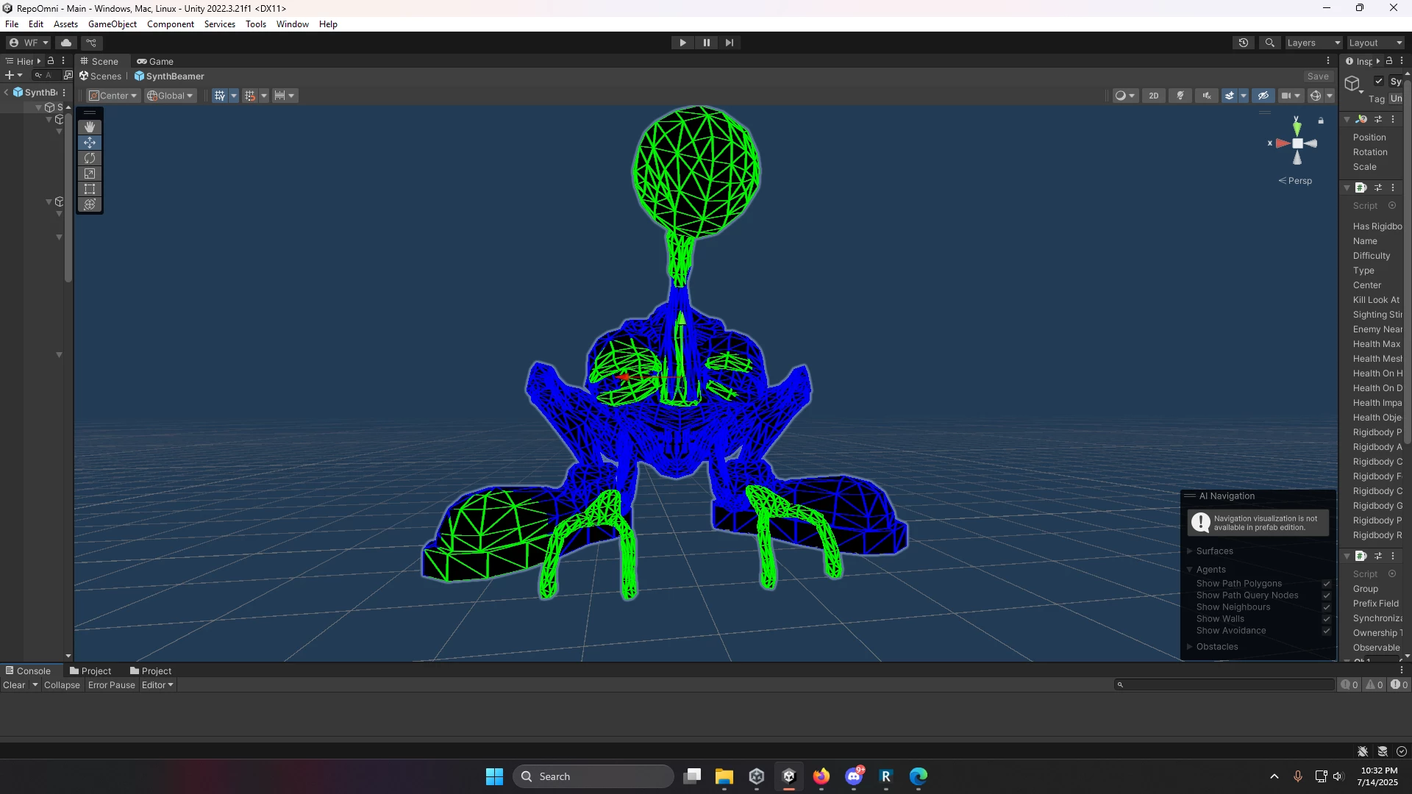
Task: Select the Scale tool
Action: pyautogui.click(x=90, y=174)
